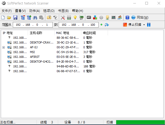Click the IP network card icon
165x125 pixels.
tap(81, 18)
